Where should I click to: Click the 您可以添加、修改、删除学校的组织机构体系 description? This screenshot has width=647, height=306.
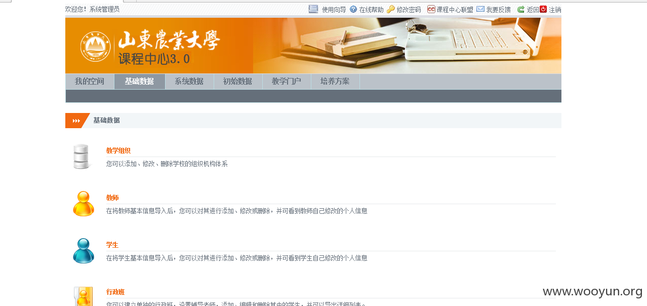click(x=167, y=164)
